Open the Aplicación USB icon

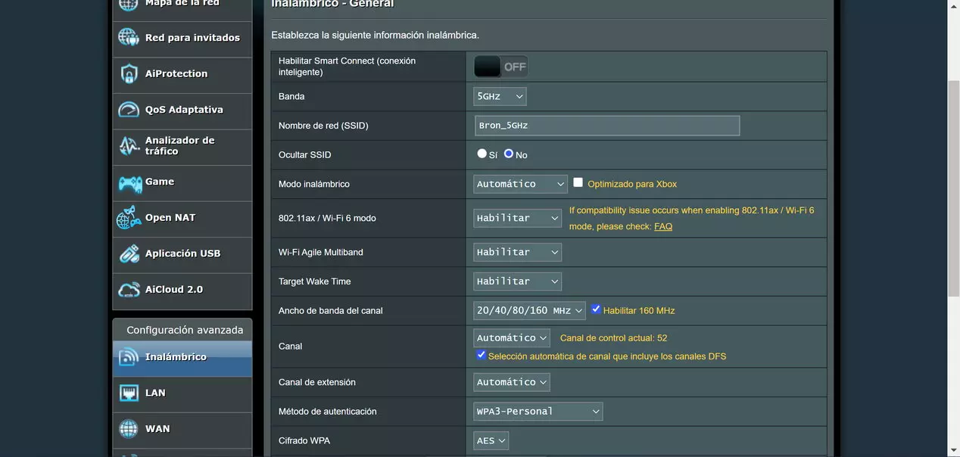[x=129, y=254]
